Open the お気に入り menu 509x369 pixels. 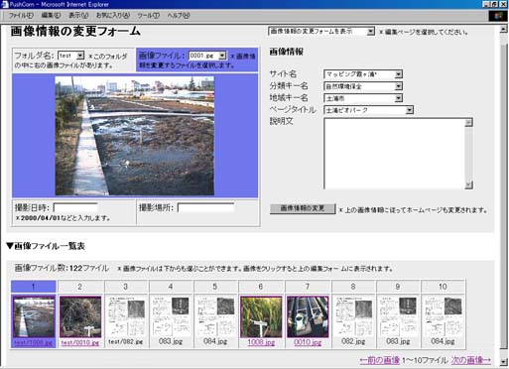[113, 16]
